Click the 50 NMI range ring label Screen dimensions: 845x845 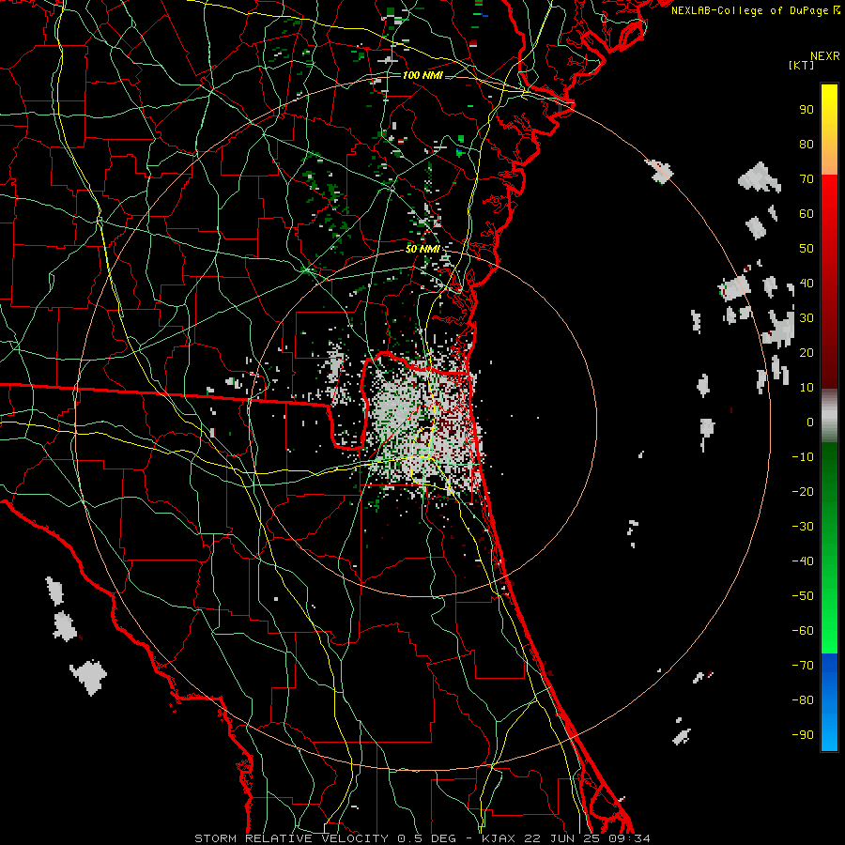coord(422,249)
